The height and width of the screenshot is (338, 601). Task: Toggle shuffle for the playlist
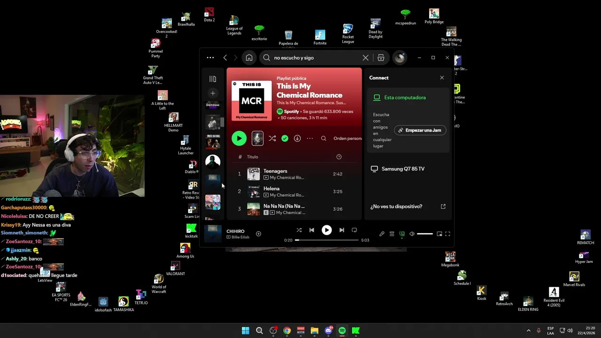coord(272,138)
